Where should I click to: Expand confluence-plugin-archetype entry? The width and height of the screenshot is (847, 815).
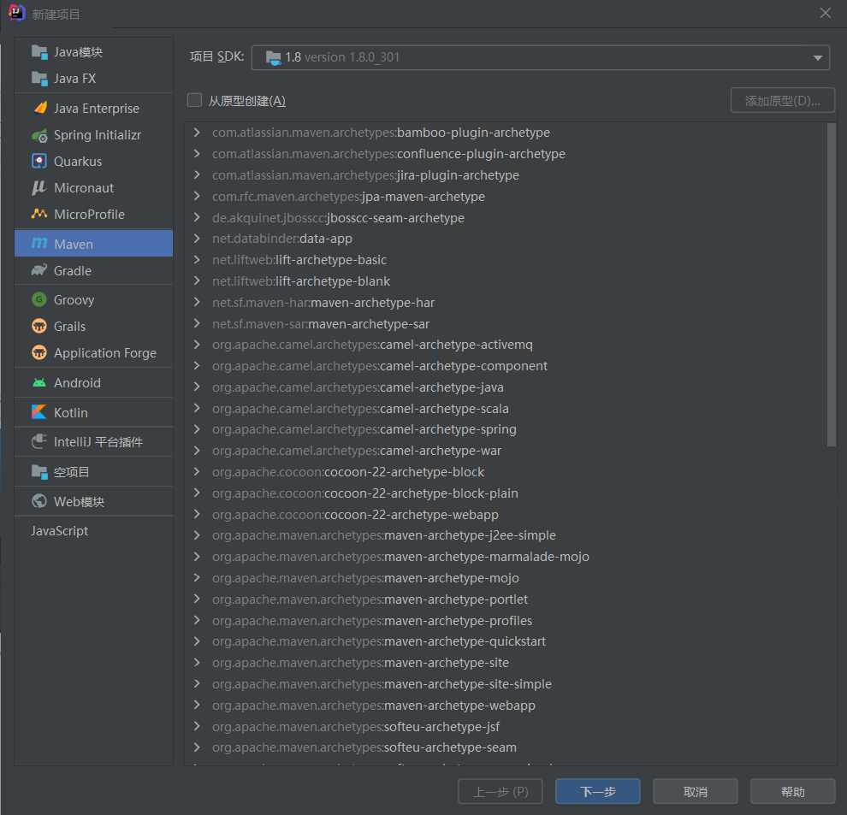[x=197, y=153]
